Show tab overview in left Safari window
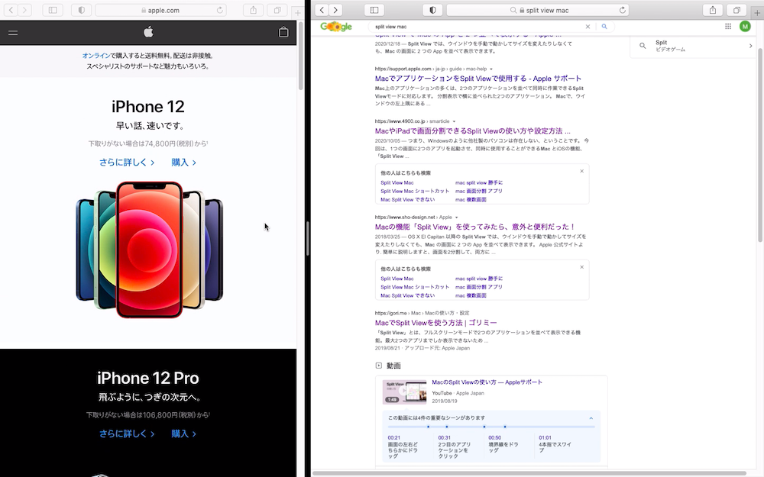Viewport: 764px width, 477px height. [277, 10]
